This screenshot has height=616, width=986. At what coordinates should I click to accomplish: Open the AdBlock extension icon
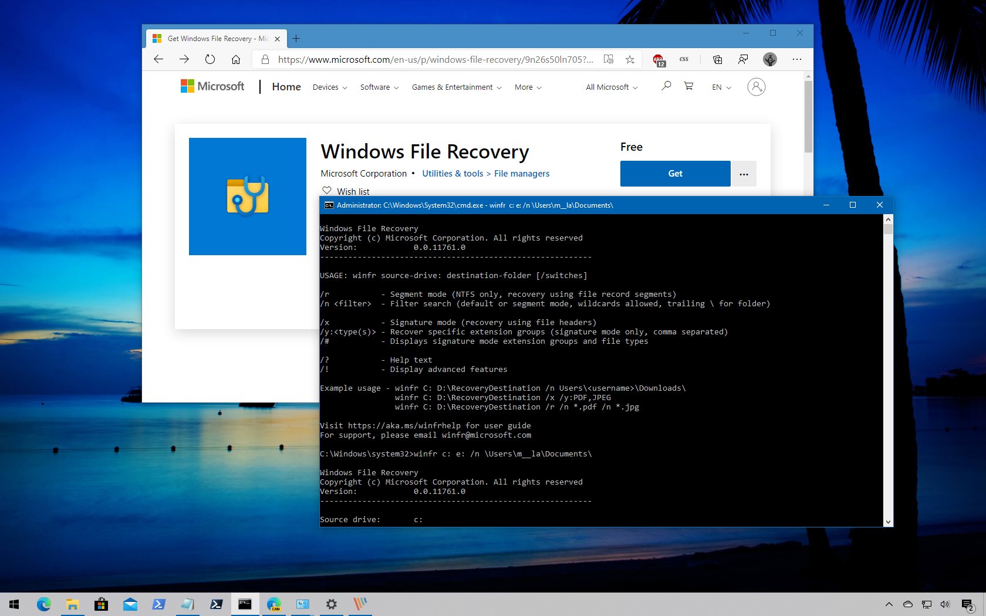659,59
